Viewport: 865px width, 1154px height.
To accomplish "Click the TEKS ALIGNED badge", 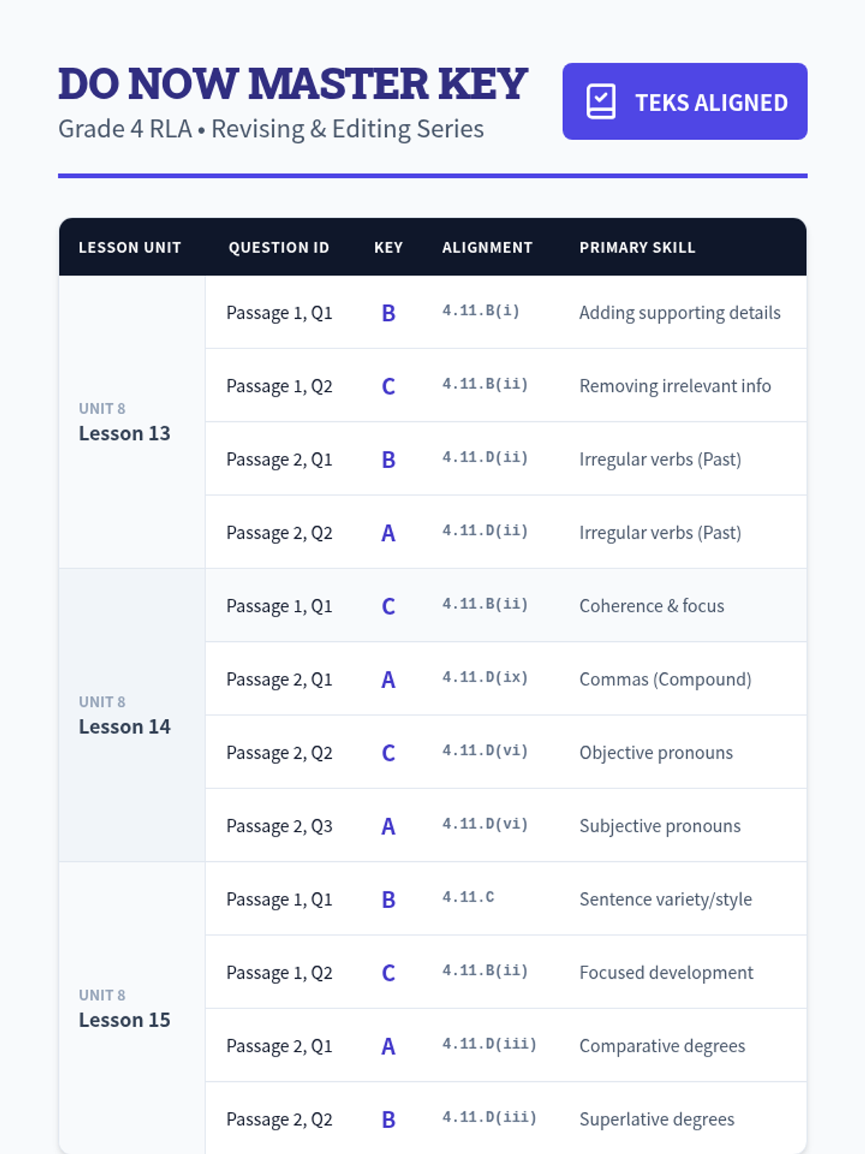I will coord(685,102).
